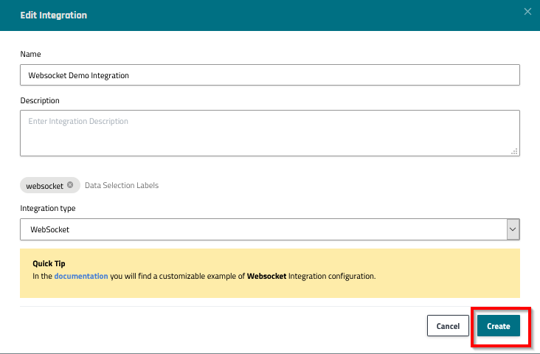This screenshot has width=540, height=354.
Task: Click the Integration type dropdown arrow
Action: pyautogui.click(x=513, y=229)
